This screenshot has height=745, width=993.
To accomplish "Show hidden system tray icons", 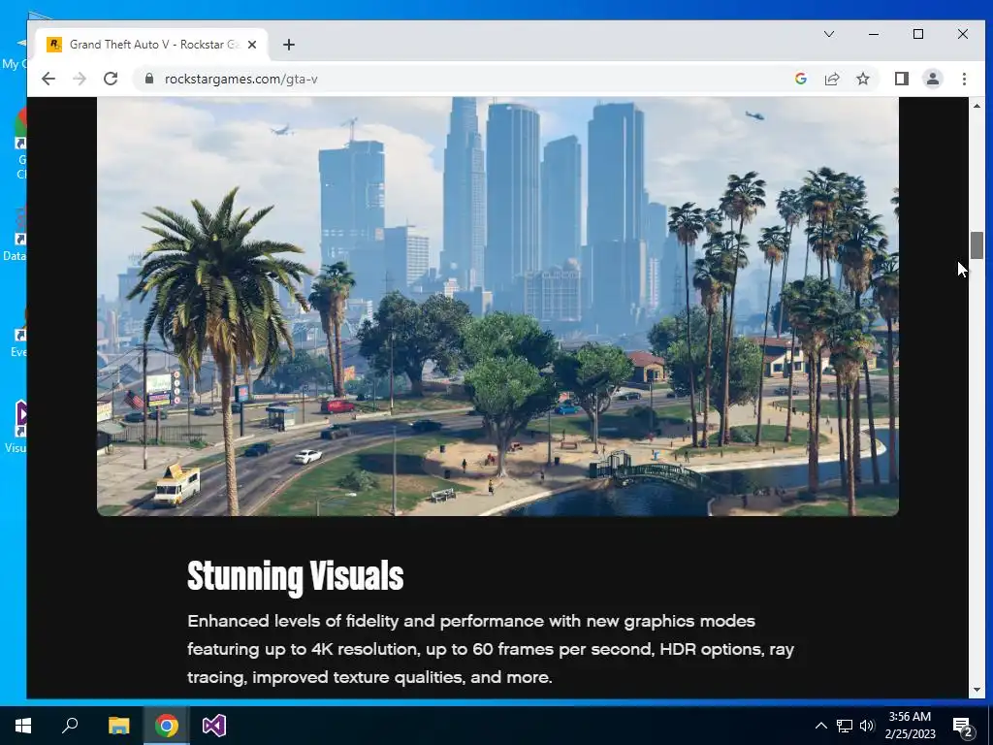I will [820, 726].
